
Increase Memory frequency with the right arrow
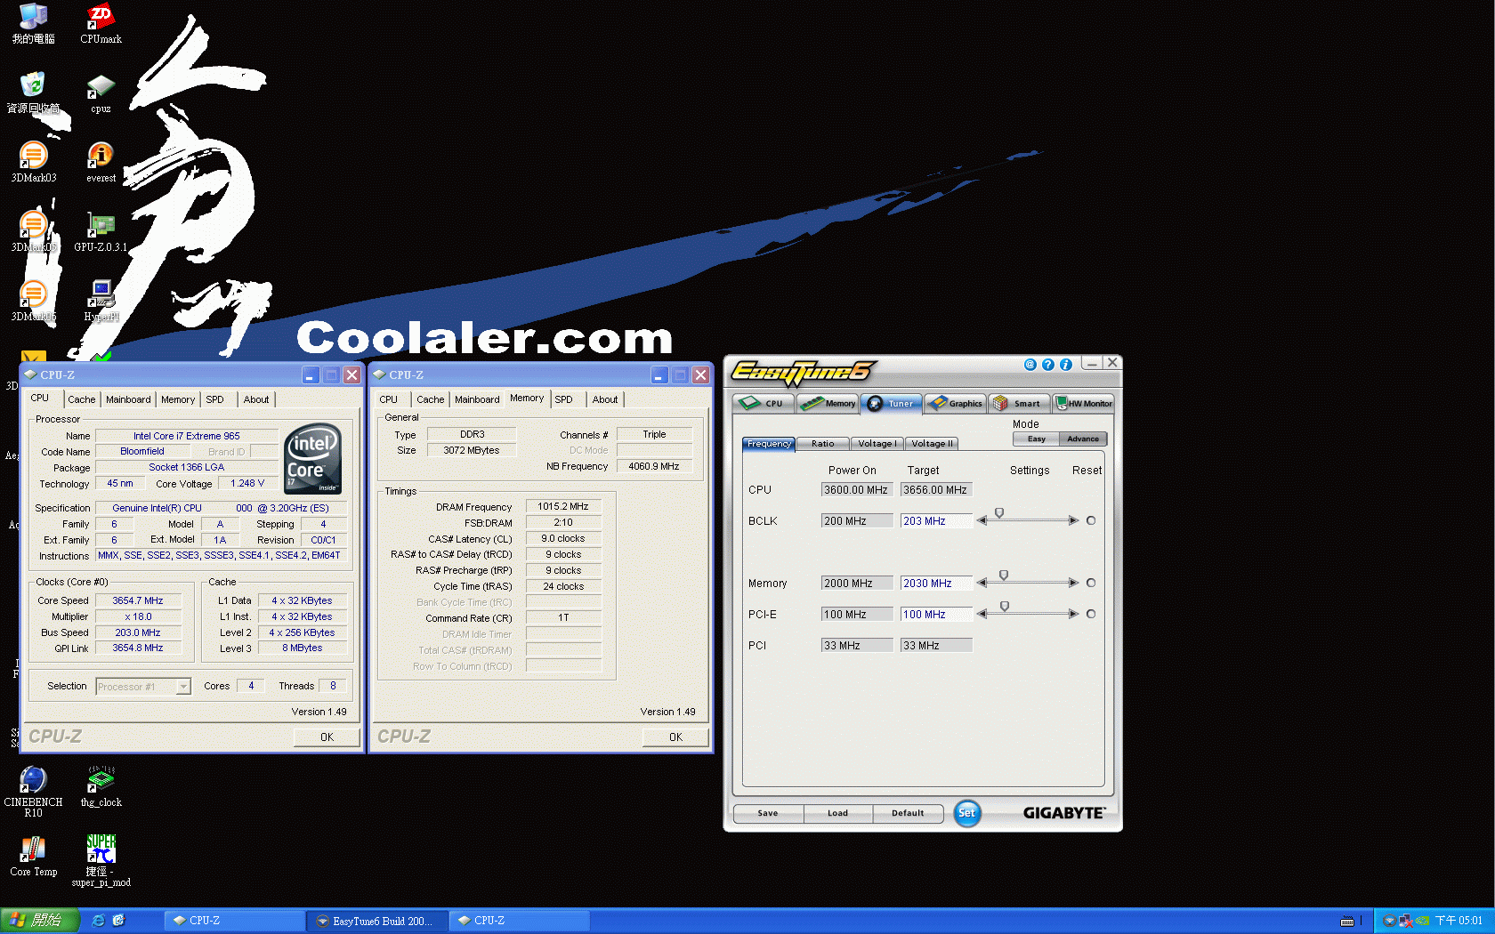[x=1073, y=583]
